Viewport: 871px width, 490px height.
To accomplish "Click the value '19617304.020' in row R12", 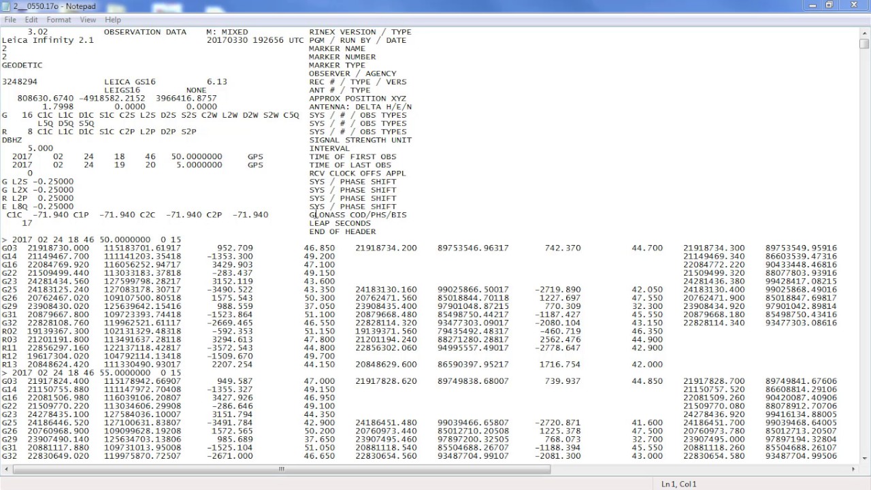I will click(58, 356).
